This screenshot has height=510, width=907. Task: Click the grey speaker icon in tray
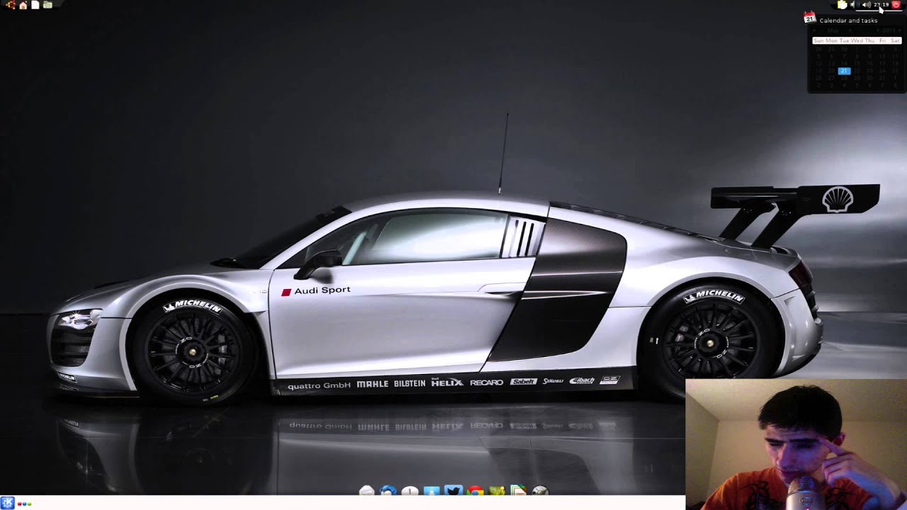click(x=852, y=5)
